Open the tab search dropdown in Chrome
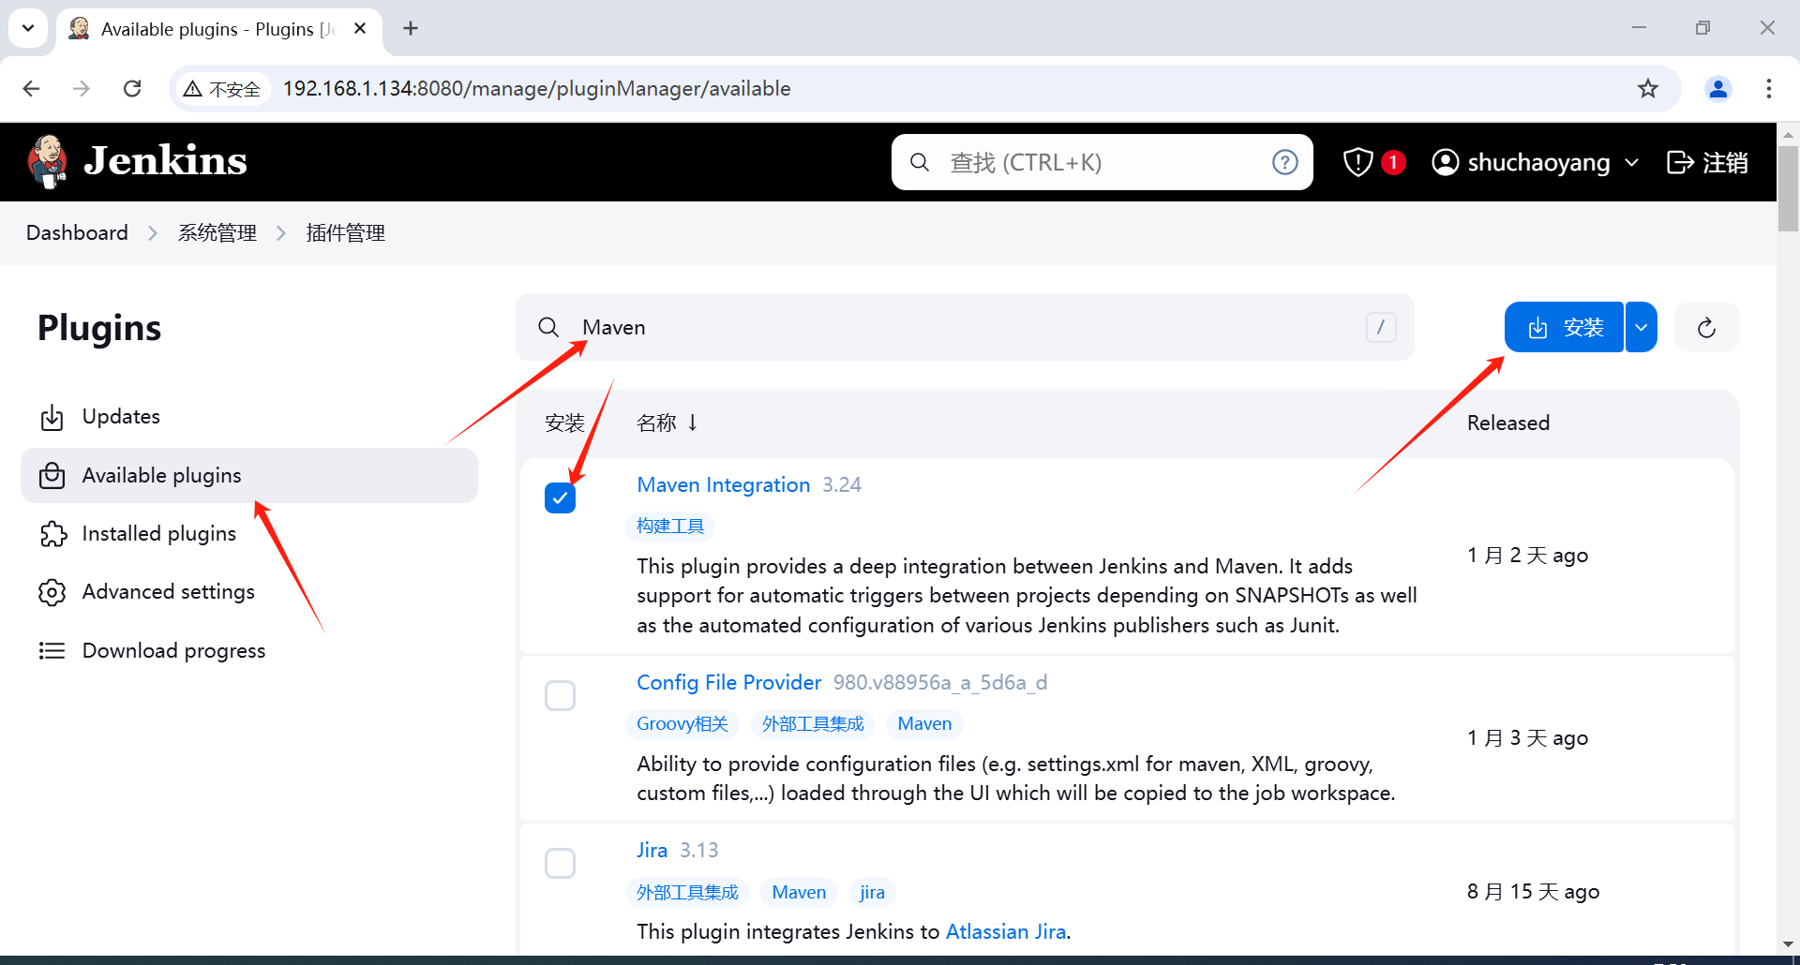Screen dimensions: 1800x965 point(28,28)
